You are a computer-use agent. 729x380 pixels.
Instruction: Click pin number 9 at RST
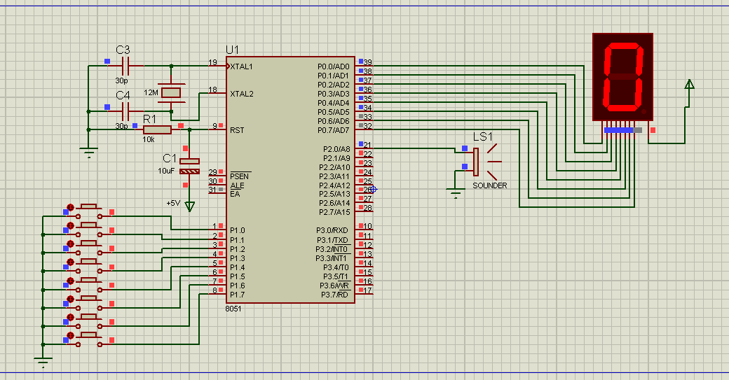point(214,126)
